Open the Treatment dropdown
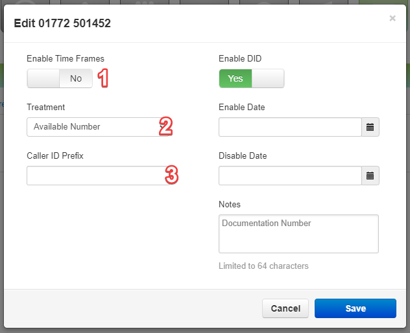Image resolution: width=410 pixels, height=333 pixels. point(99,127)
